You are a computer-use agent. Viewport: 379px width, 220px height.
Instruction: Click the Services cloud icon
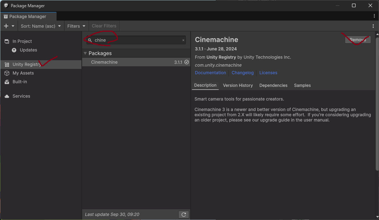click(7, 96)
